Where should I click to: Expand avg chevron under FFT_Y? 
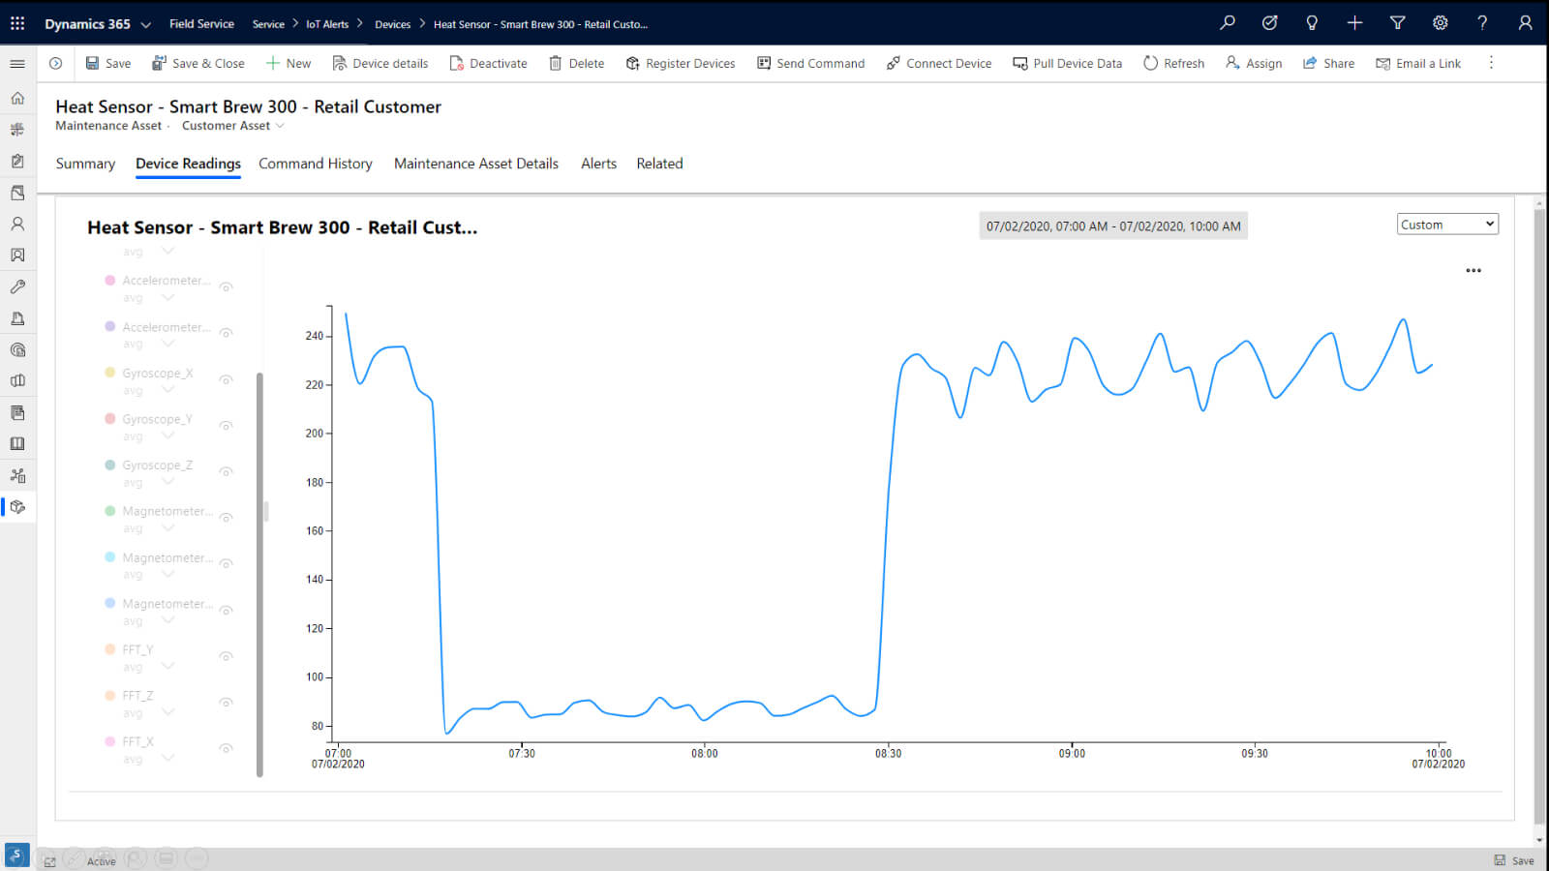click(168, 666)
